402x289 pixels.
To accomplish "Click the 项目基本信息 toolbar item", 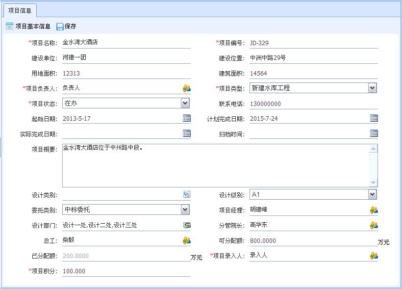I will (x=29, y=26).
